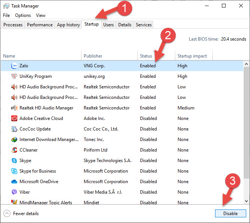Open the Options menu
The image size is (250, 223).
coord(23,15)
